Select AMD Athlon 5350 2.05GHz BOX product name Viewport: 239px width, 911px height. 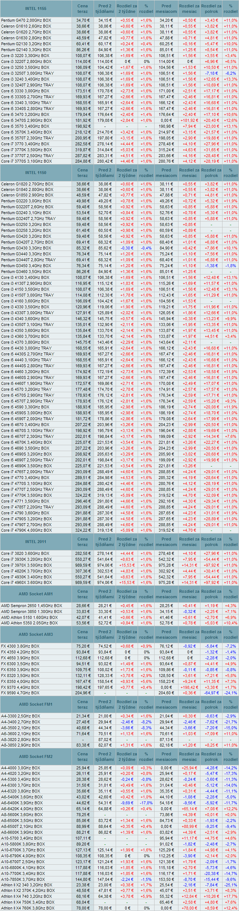29,623
